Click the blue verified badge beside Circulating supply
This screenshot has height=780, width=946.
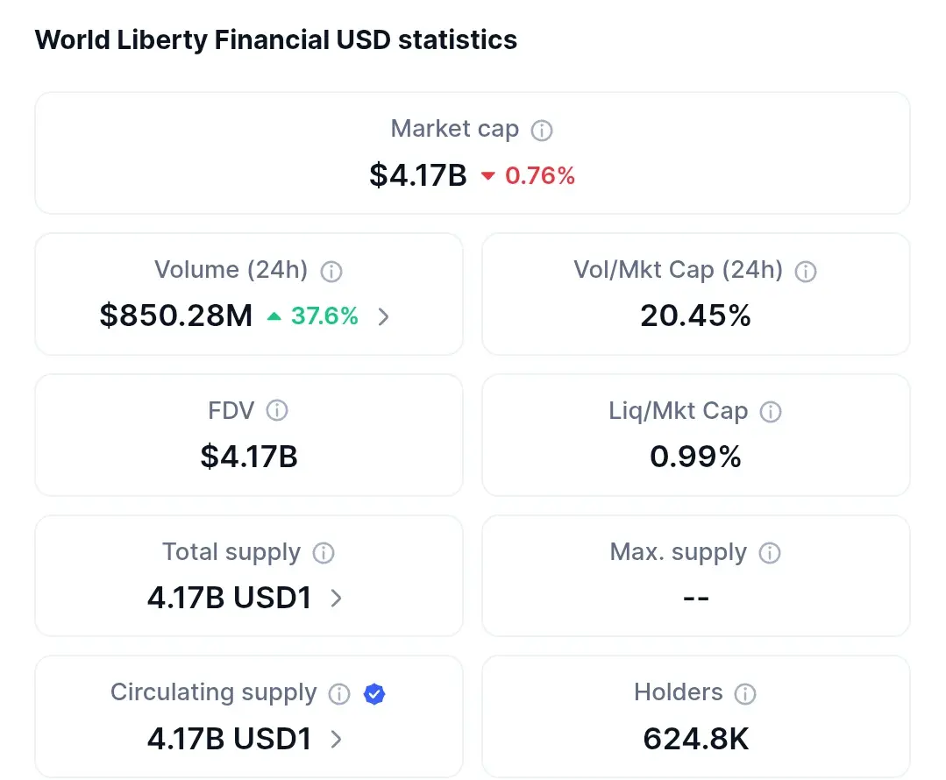[x=374, y=694]
